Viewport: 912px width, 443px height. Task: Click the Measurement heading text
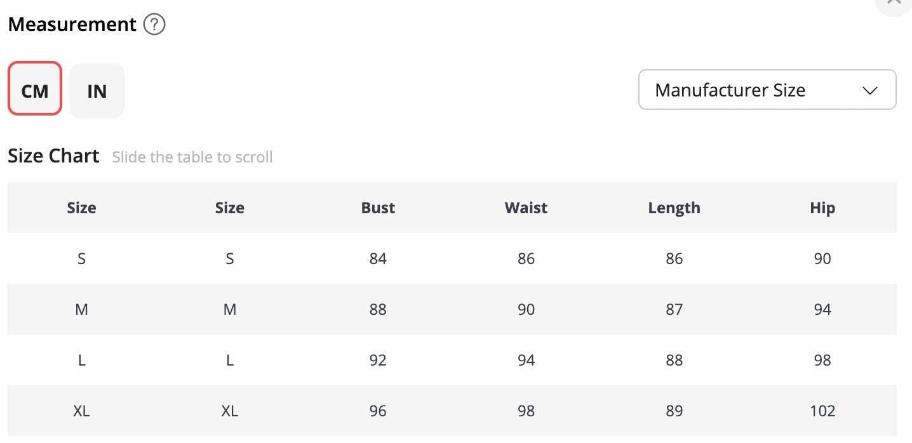point(72,25)
